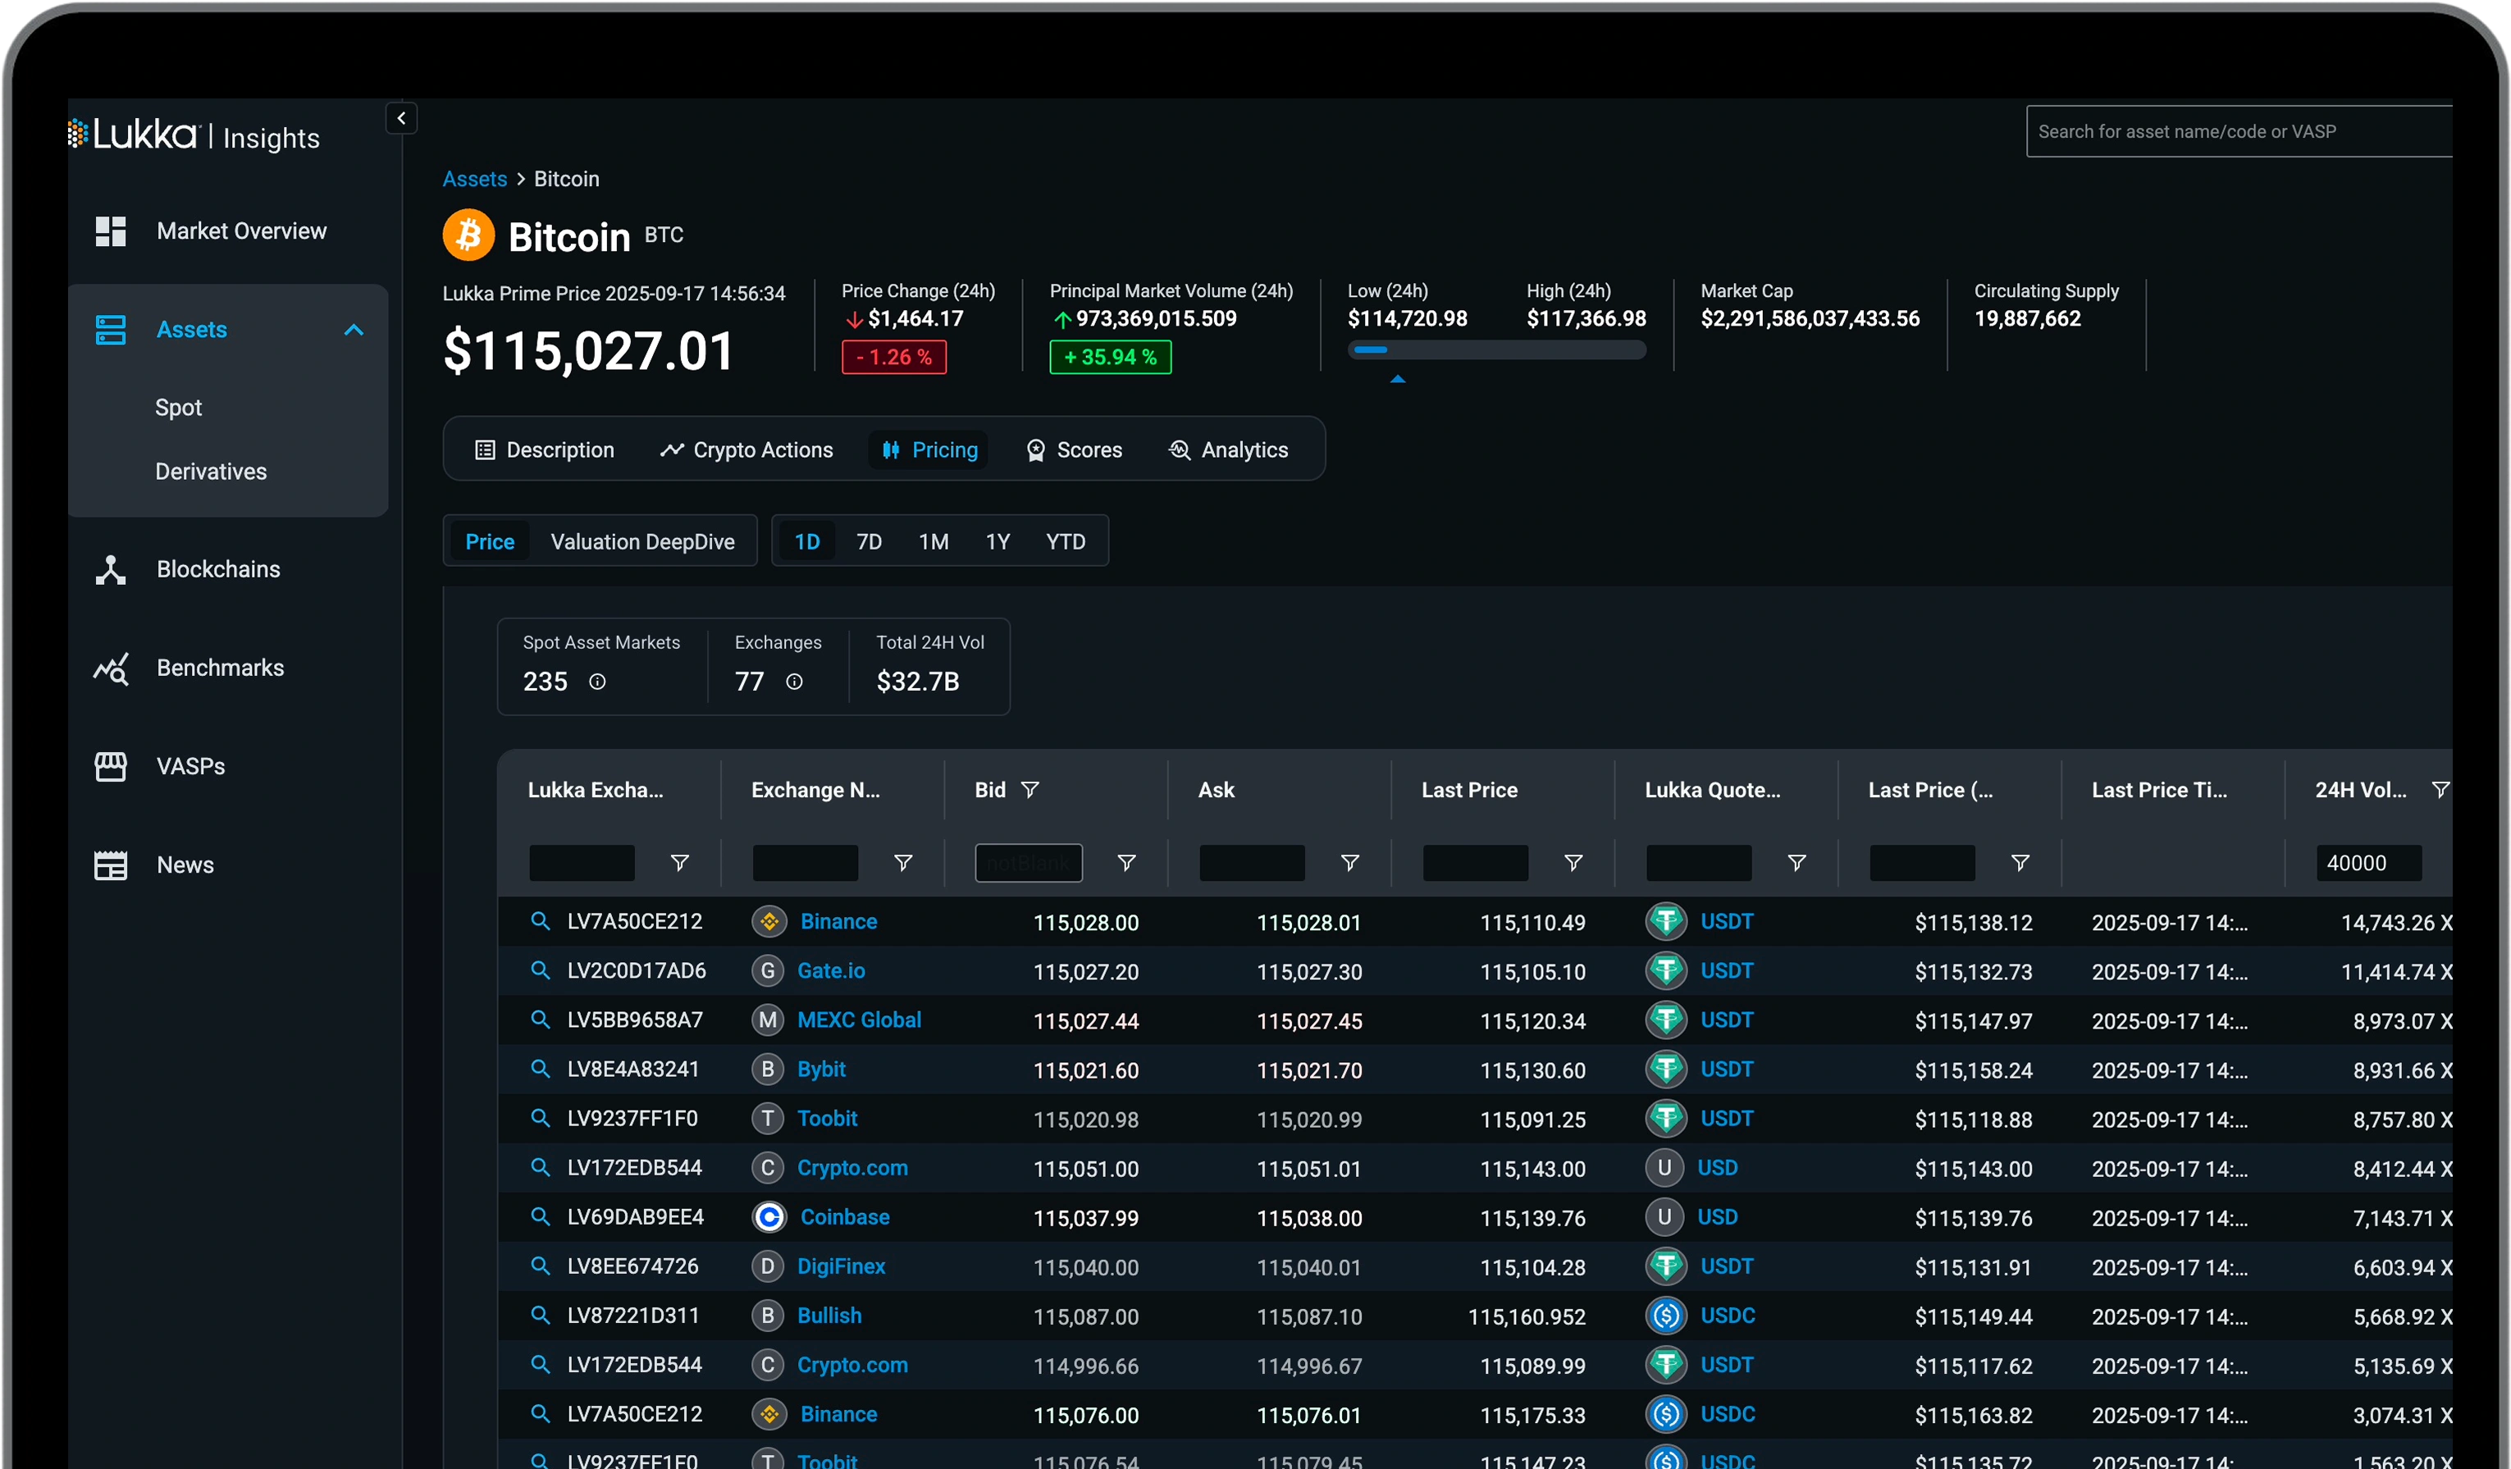Sort by Last Price column header
The width and height of the screenshot is (2511, 1469).
[1470, 791]
